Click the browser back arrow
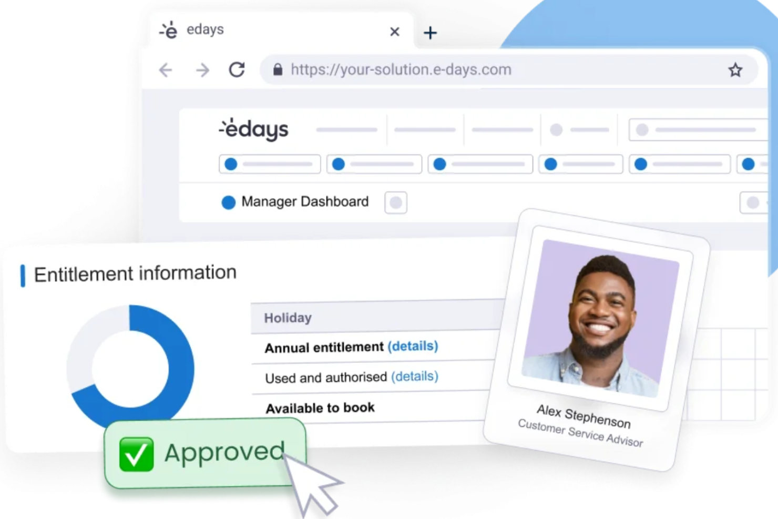778x519 pixels. [x=166, y=70]
